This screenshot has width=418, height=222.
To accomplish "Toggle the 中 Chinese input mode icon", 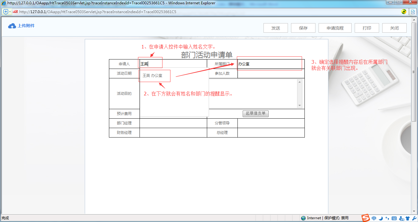I will click(x=374, y=218).
